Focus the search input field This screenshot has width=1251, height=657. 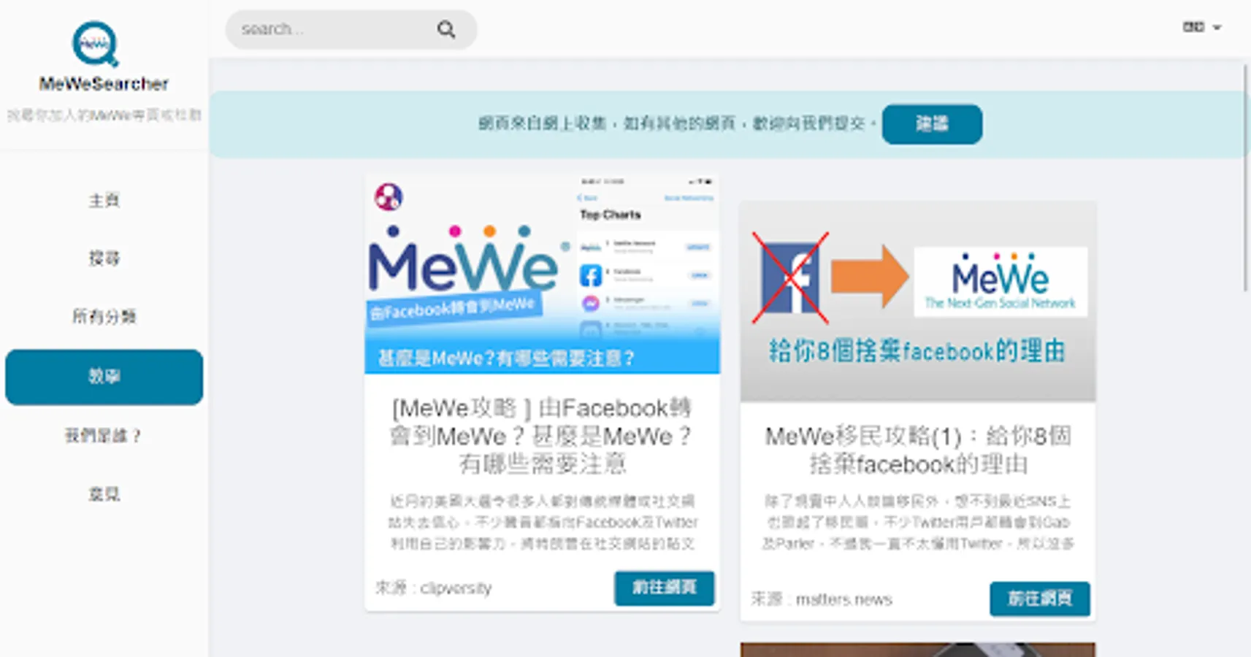tap(351, 29)
